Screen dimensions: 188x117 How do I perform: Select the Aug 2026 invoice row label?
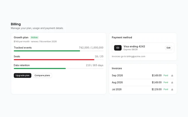click(x=117, y=82)
